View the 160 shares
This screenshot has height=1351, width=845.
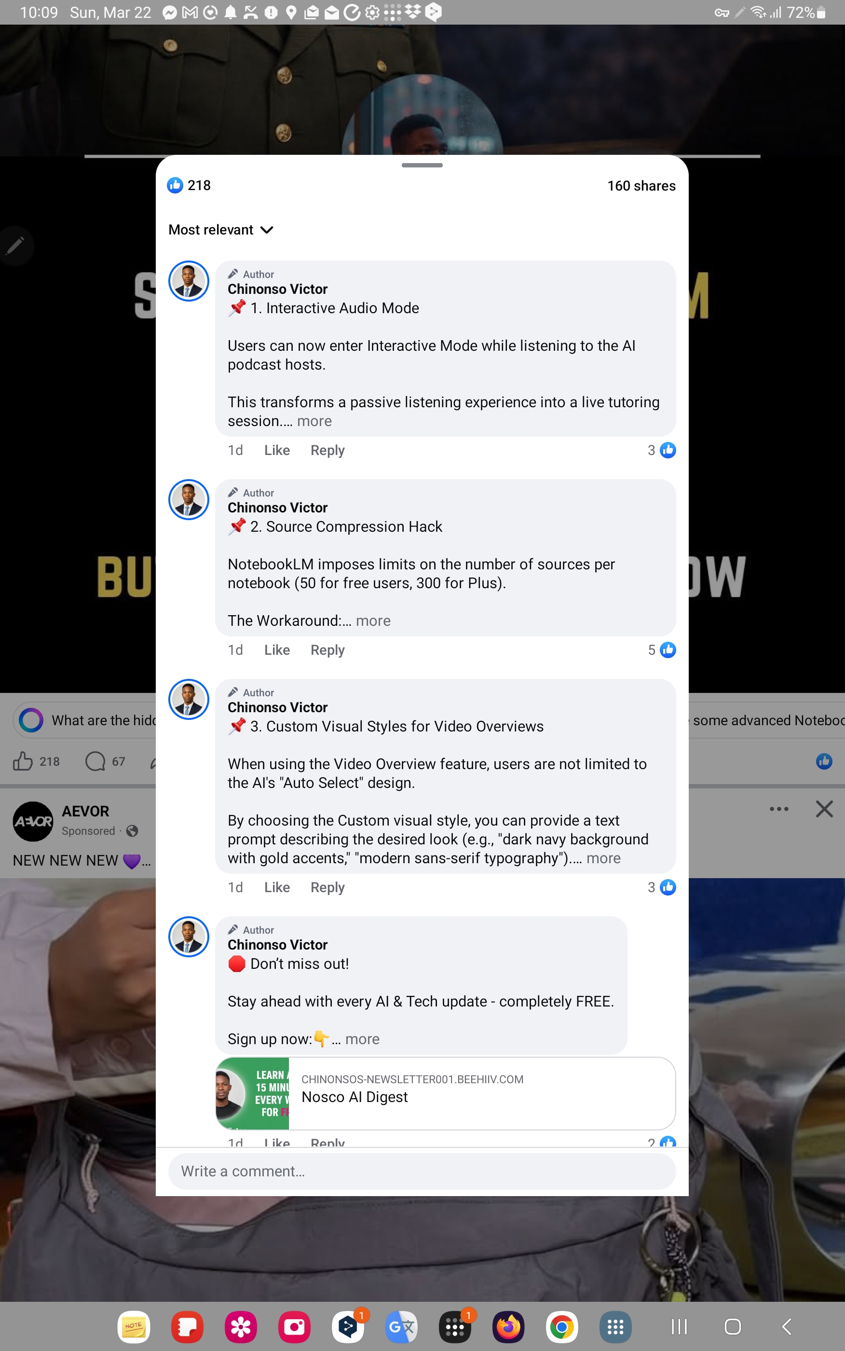coord(641,186)
